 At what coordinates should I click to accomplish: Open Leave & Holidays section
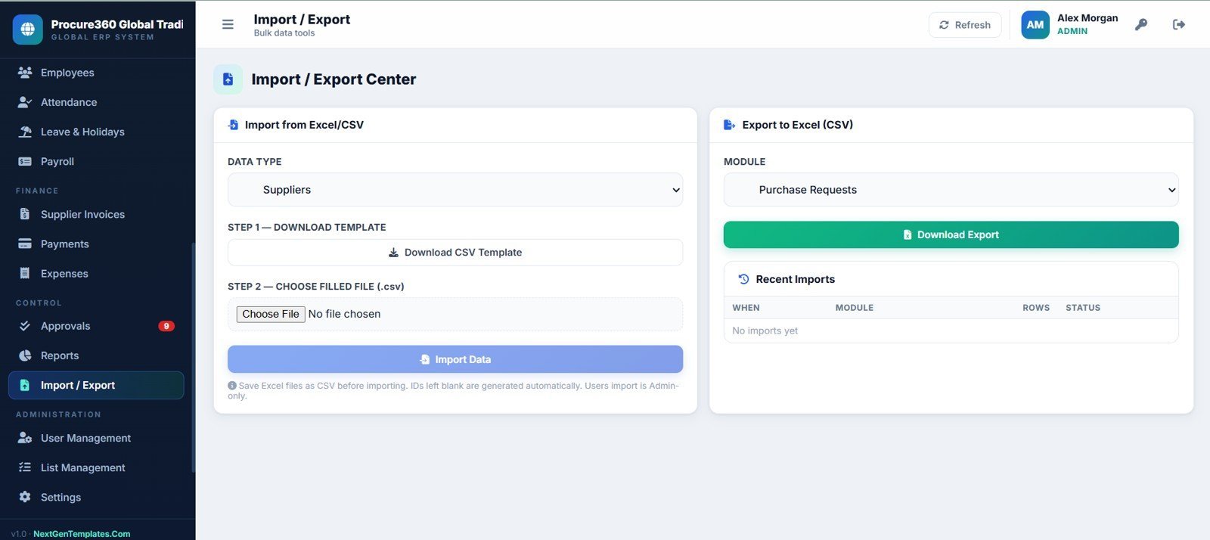click(96, 132)
